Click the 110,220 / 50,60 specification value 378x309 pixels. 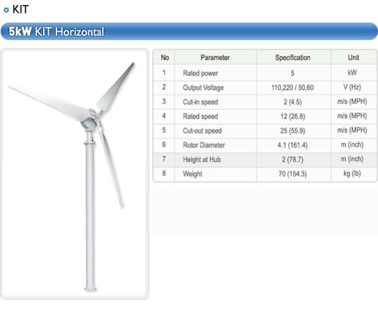click(293, 87)
